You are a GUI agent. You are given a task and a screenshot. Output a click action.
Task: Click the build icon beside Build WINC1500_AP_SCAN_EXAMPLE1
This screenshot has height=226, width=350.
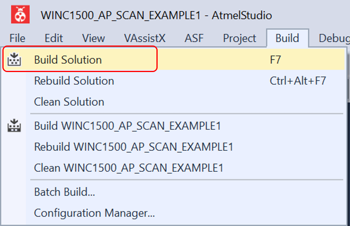point(15,126)
